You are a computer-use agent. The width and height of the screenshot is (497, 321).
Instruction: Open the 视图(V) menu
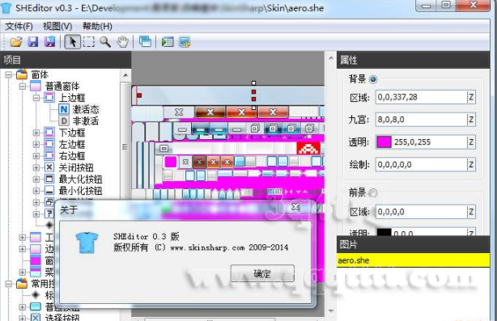[x=57, y=26]
